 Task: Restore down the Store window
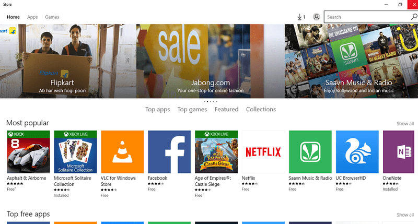pos(400,5)
